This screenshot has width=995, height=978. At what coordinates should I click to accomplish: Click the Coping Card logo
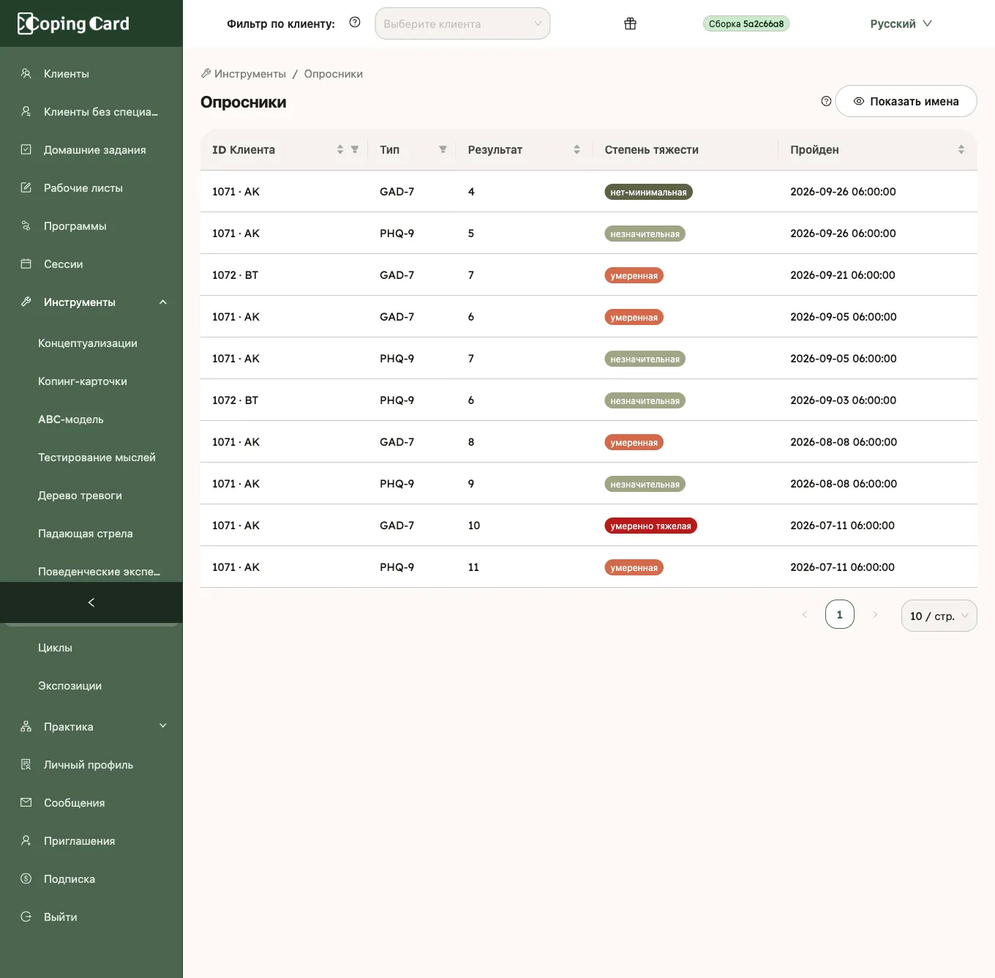(73, 23)
